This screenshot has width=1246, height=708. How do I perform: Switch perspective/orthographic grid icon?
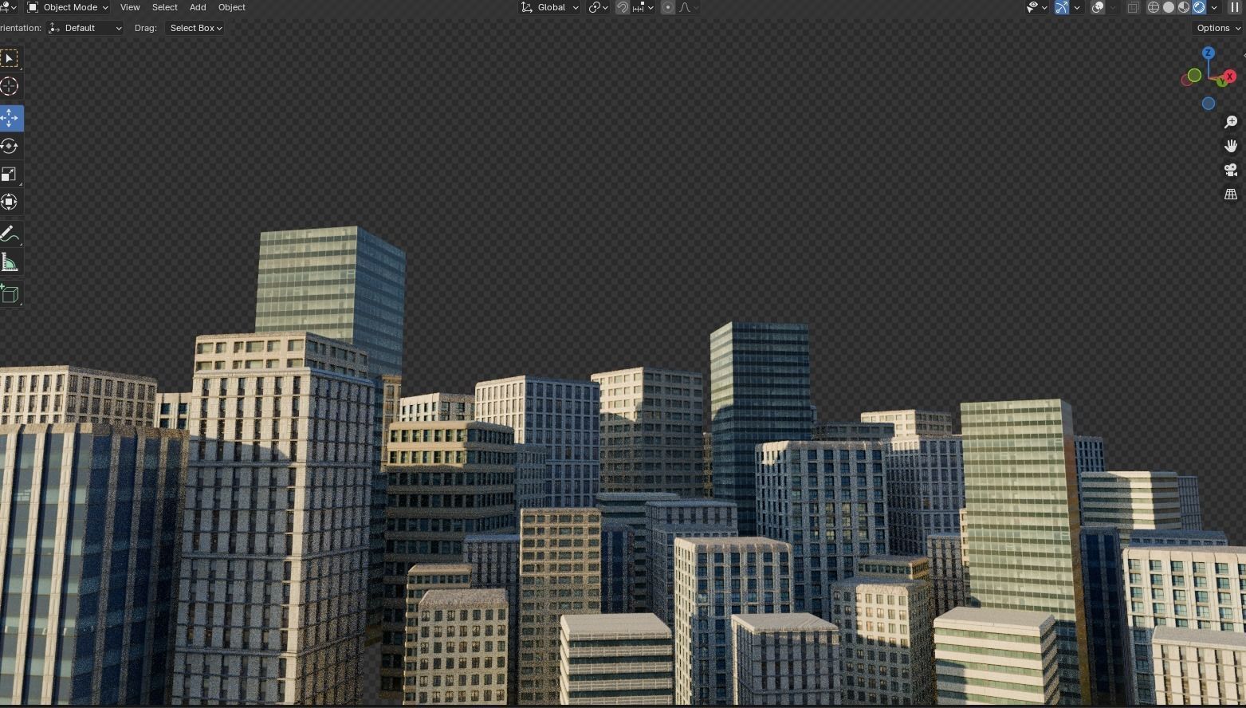coord(1231,194)
